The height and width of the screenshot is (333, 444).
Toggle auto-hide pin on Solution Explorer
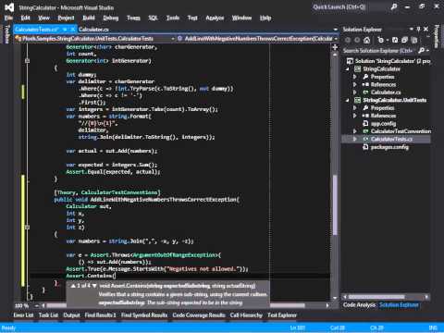pos(418,29)
